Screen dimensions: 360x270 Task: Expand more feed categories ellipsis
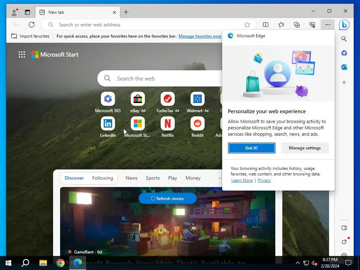[x=220, y=178]
